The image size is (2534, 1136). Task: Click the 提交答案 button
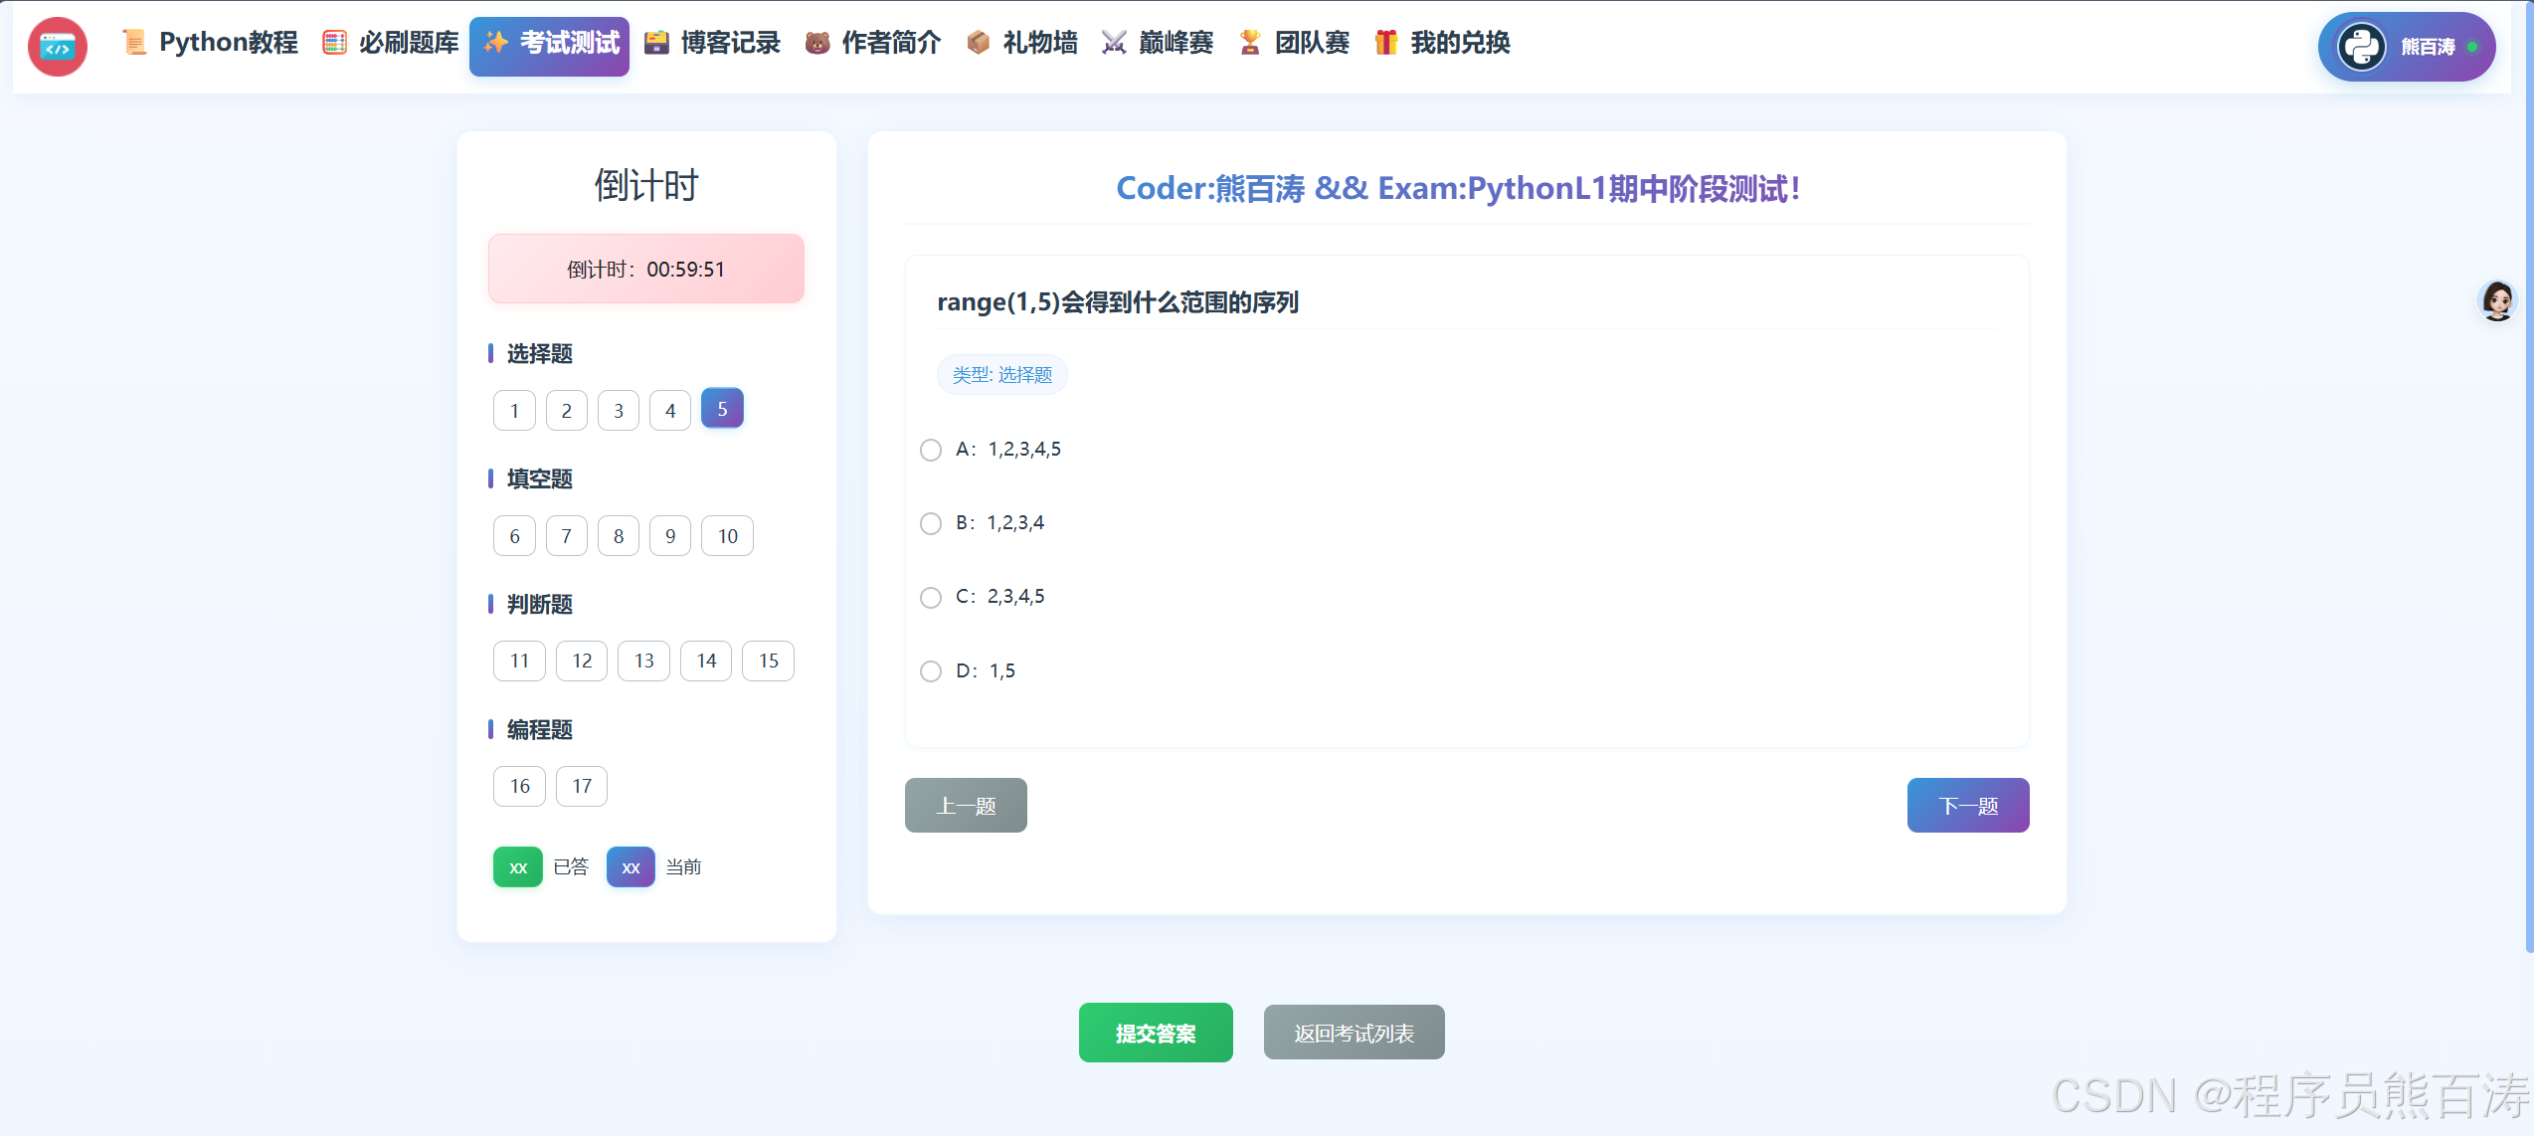point(1156,1033)
